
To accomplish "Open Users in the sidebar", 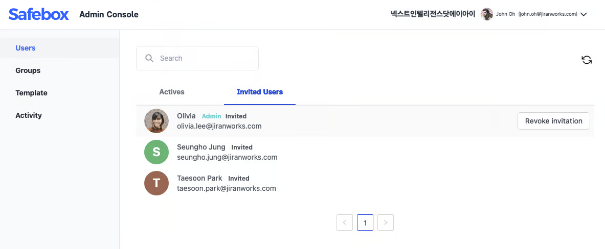I will coord(26,48).
